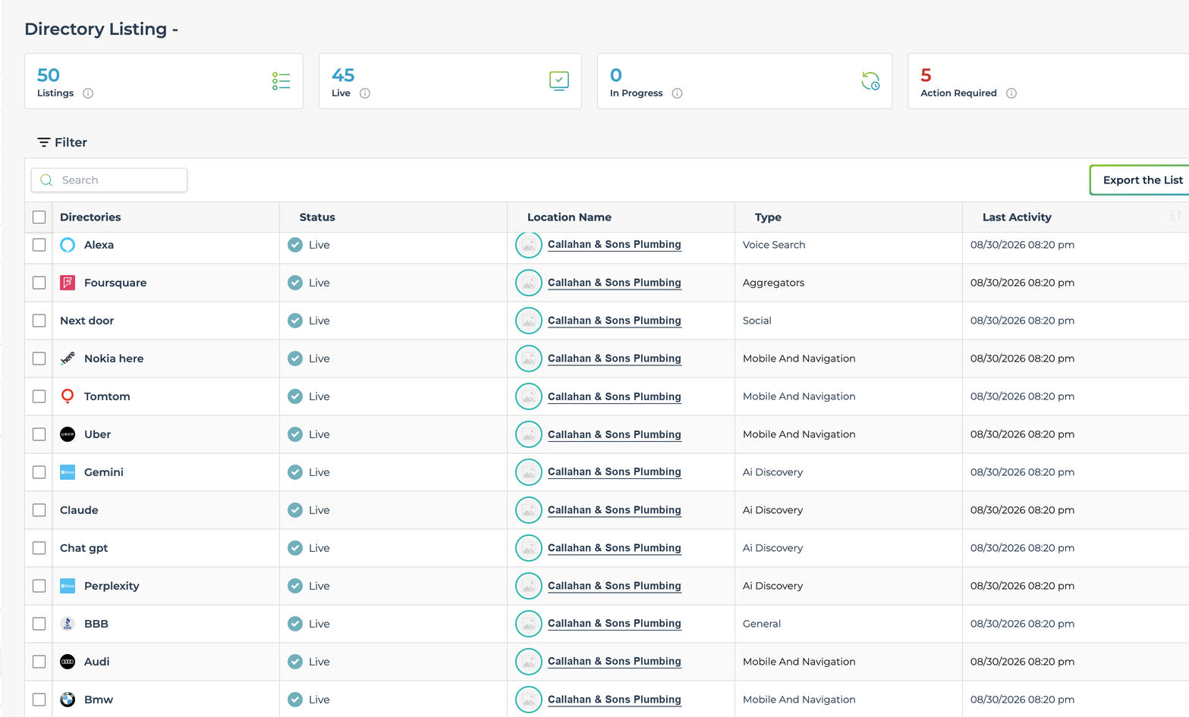Click the Directories column header
This screenshot has height=717, width=1189.
coord(90,218)
